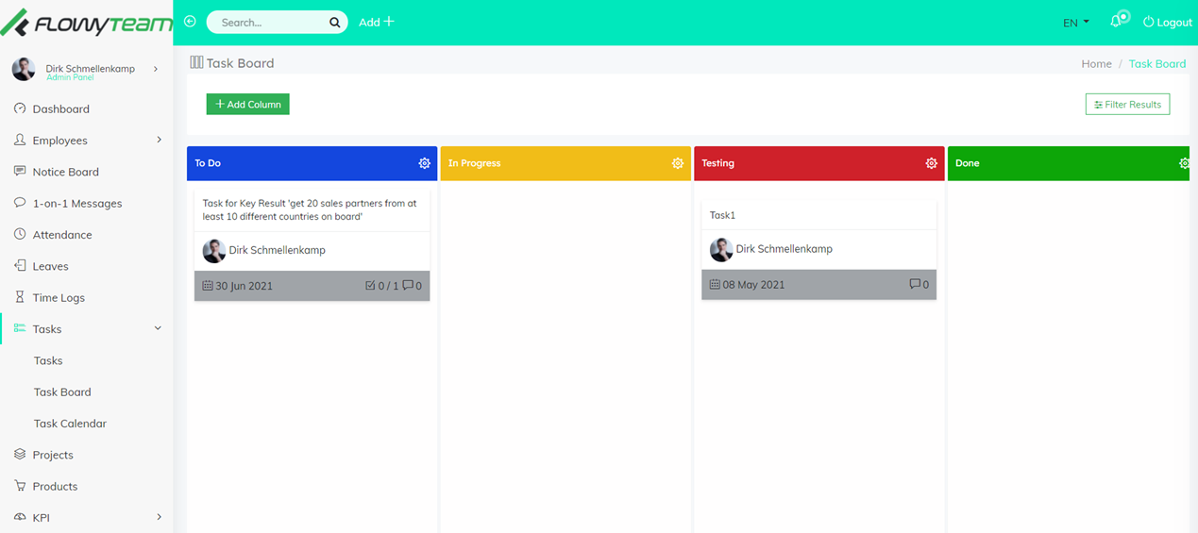Open Notice Board in sidebar
This screenshot has height=533, width=1198.
[x=65, y=172]
